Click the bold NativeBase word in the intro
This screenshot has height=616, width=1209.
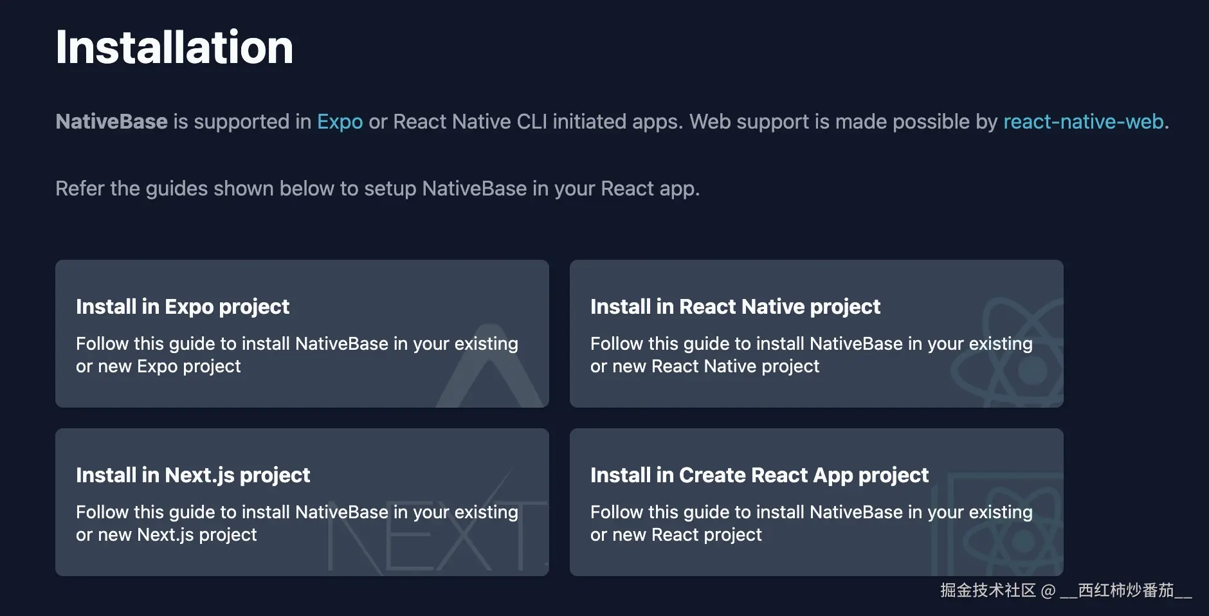[x=111, y=122]
